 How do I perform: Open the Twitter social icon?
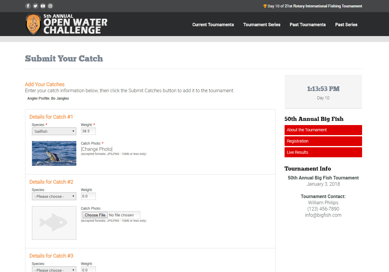pyautogui.click(x=35, y=6)
